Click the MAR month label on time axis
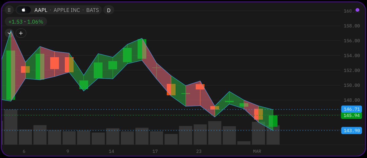 tap(257, 151)
